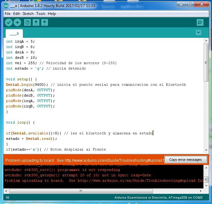Click the console vertical scrollbar thumb

tap(206, 180)
